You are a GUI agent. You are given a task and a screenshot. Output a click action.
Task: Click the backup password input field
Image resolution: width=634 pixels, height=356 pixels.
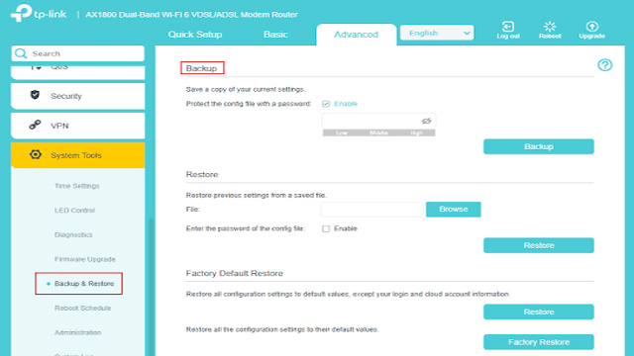point(378,121)
